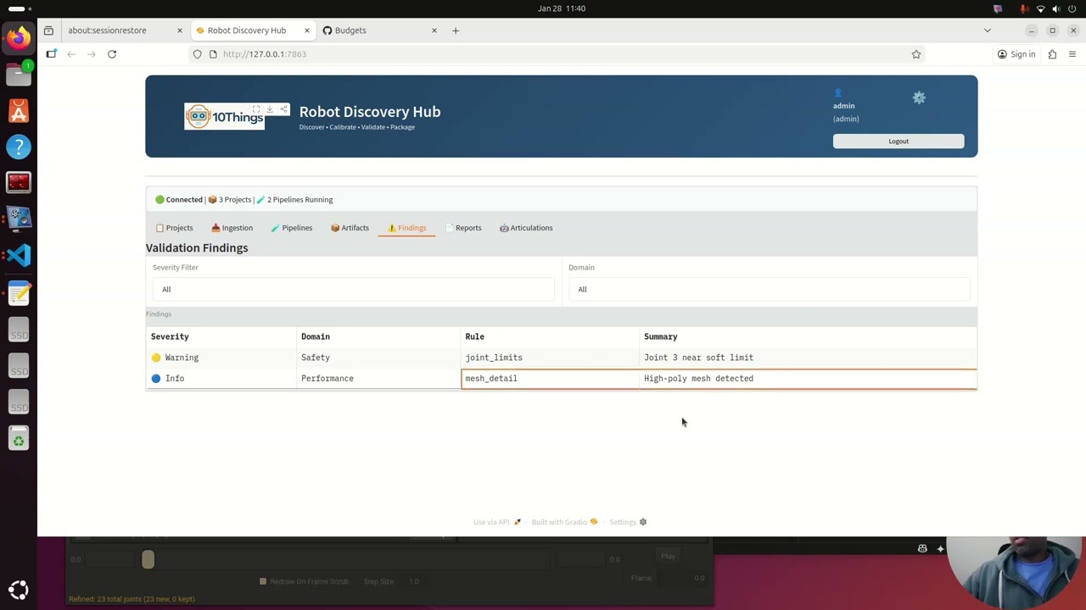Open the Firefox View icon left of the tabs
1086x610 pixels.
pos(48,30)
